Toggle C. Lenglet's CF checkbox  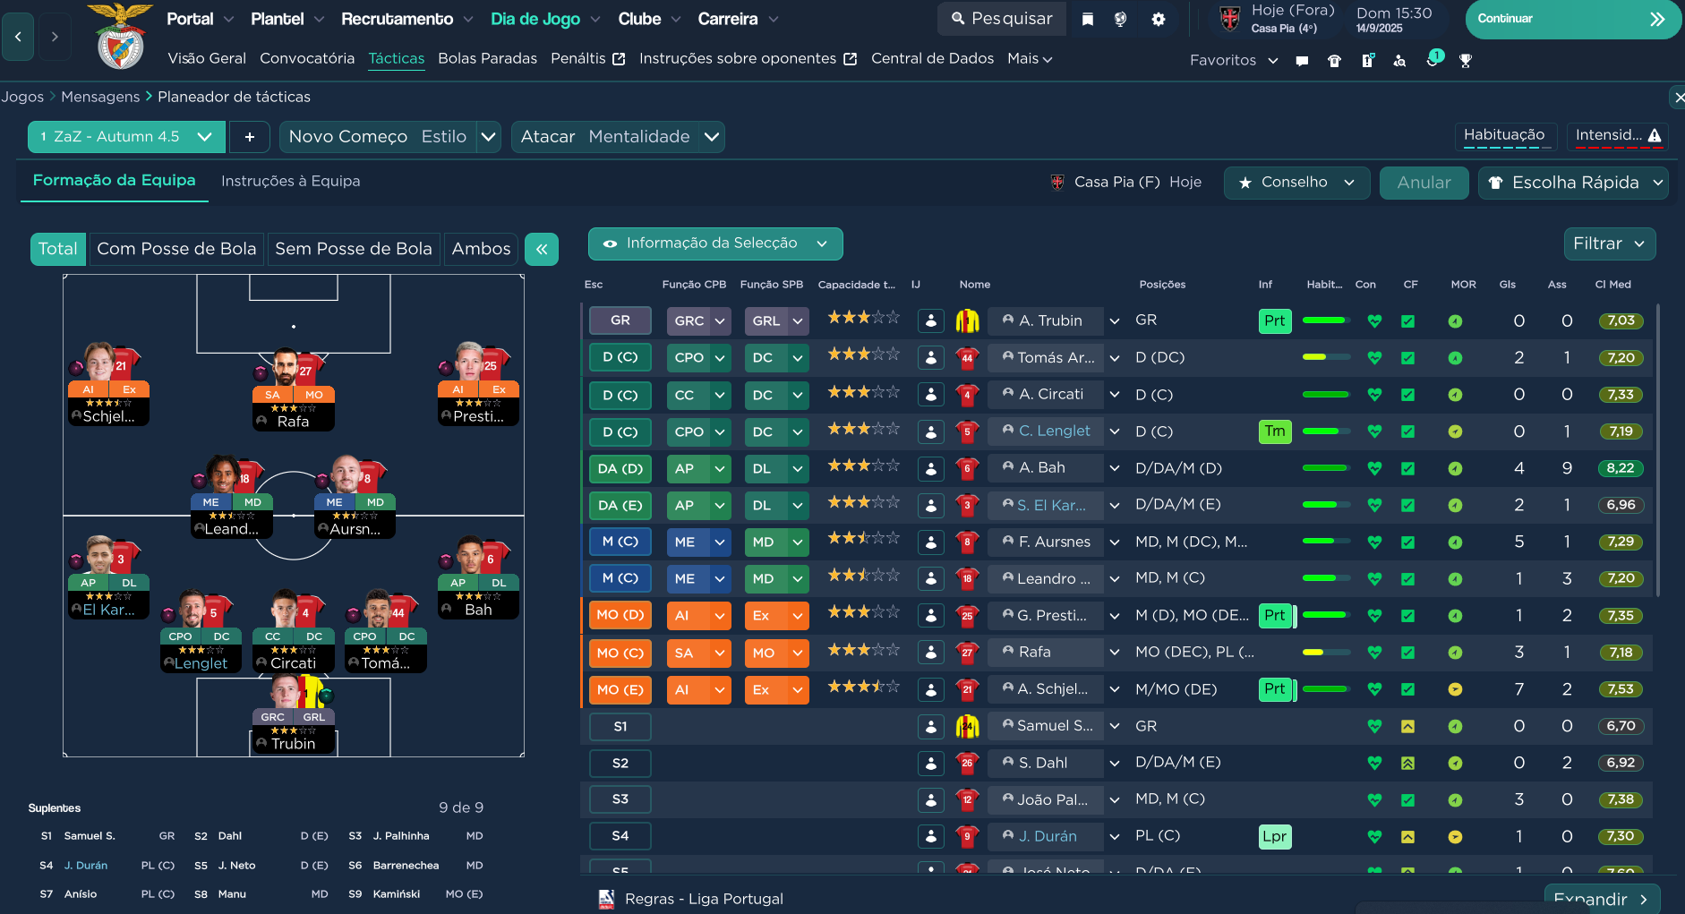tap(1407, 431)
